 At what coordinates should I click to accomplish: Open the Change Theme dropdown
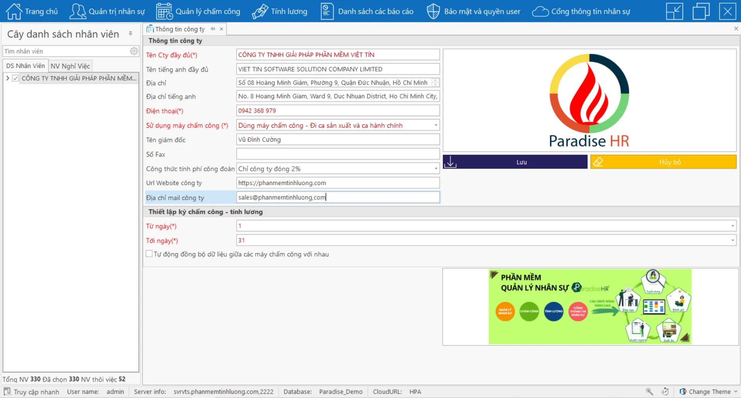click(x=709, y=391)
